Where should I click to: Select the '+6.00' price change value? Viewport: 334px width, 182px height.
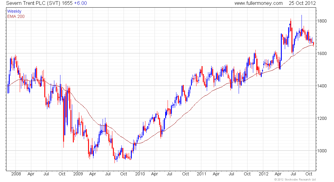click(80, 3)
